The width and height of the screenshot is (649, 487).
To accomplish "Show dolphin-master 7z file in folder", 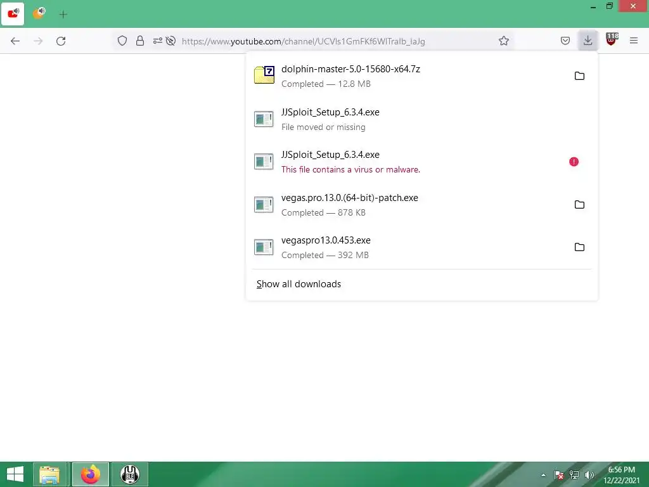I will pos(579,76).
